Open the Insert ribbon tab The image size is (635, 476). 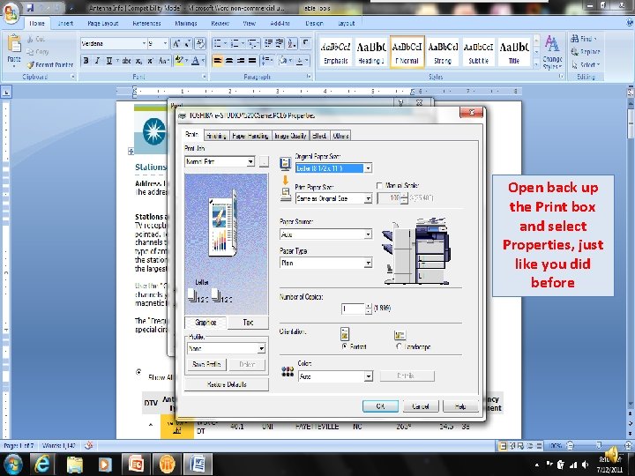tap(65, 24)
